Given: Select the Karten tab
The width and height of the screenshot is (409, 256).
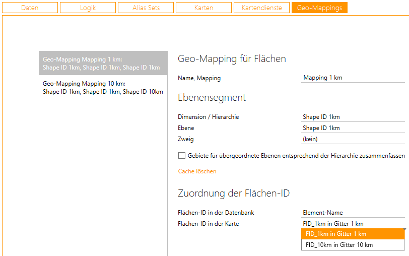Looking at the screenshot, I should pyautogui.click(x=203, y=8).
